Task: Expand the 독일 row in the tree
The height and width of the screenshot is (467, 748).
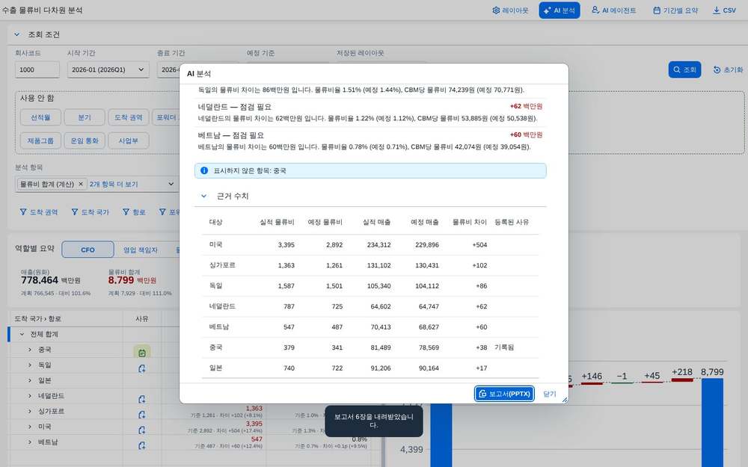Action: [30, 365]
